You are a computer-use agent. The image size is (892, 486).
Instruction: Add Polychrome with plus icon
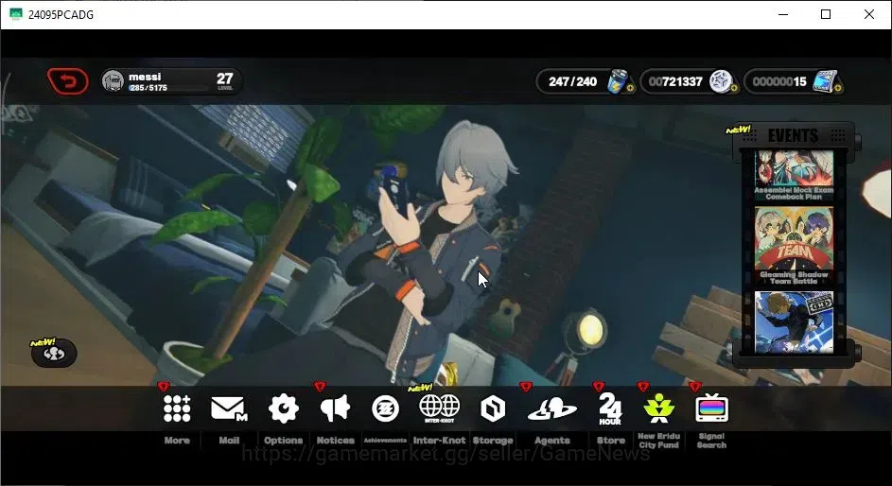[x=838, y=88]
